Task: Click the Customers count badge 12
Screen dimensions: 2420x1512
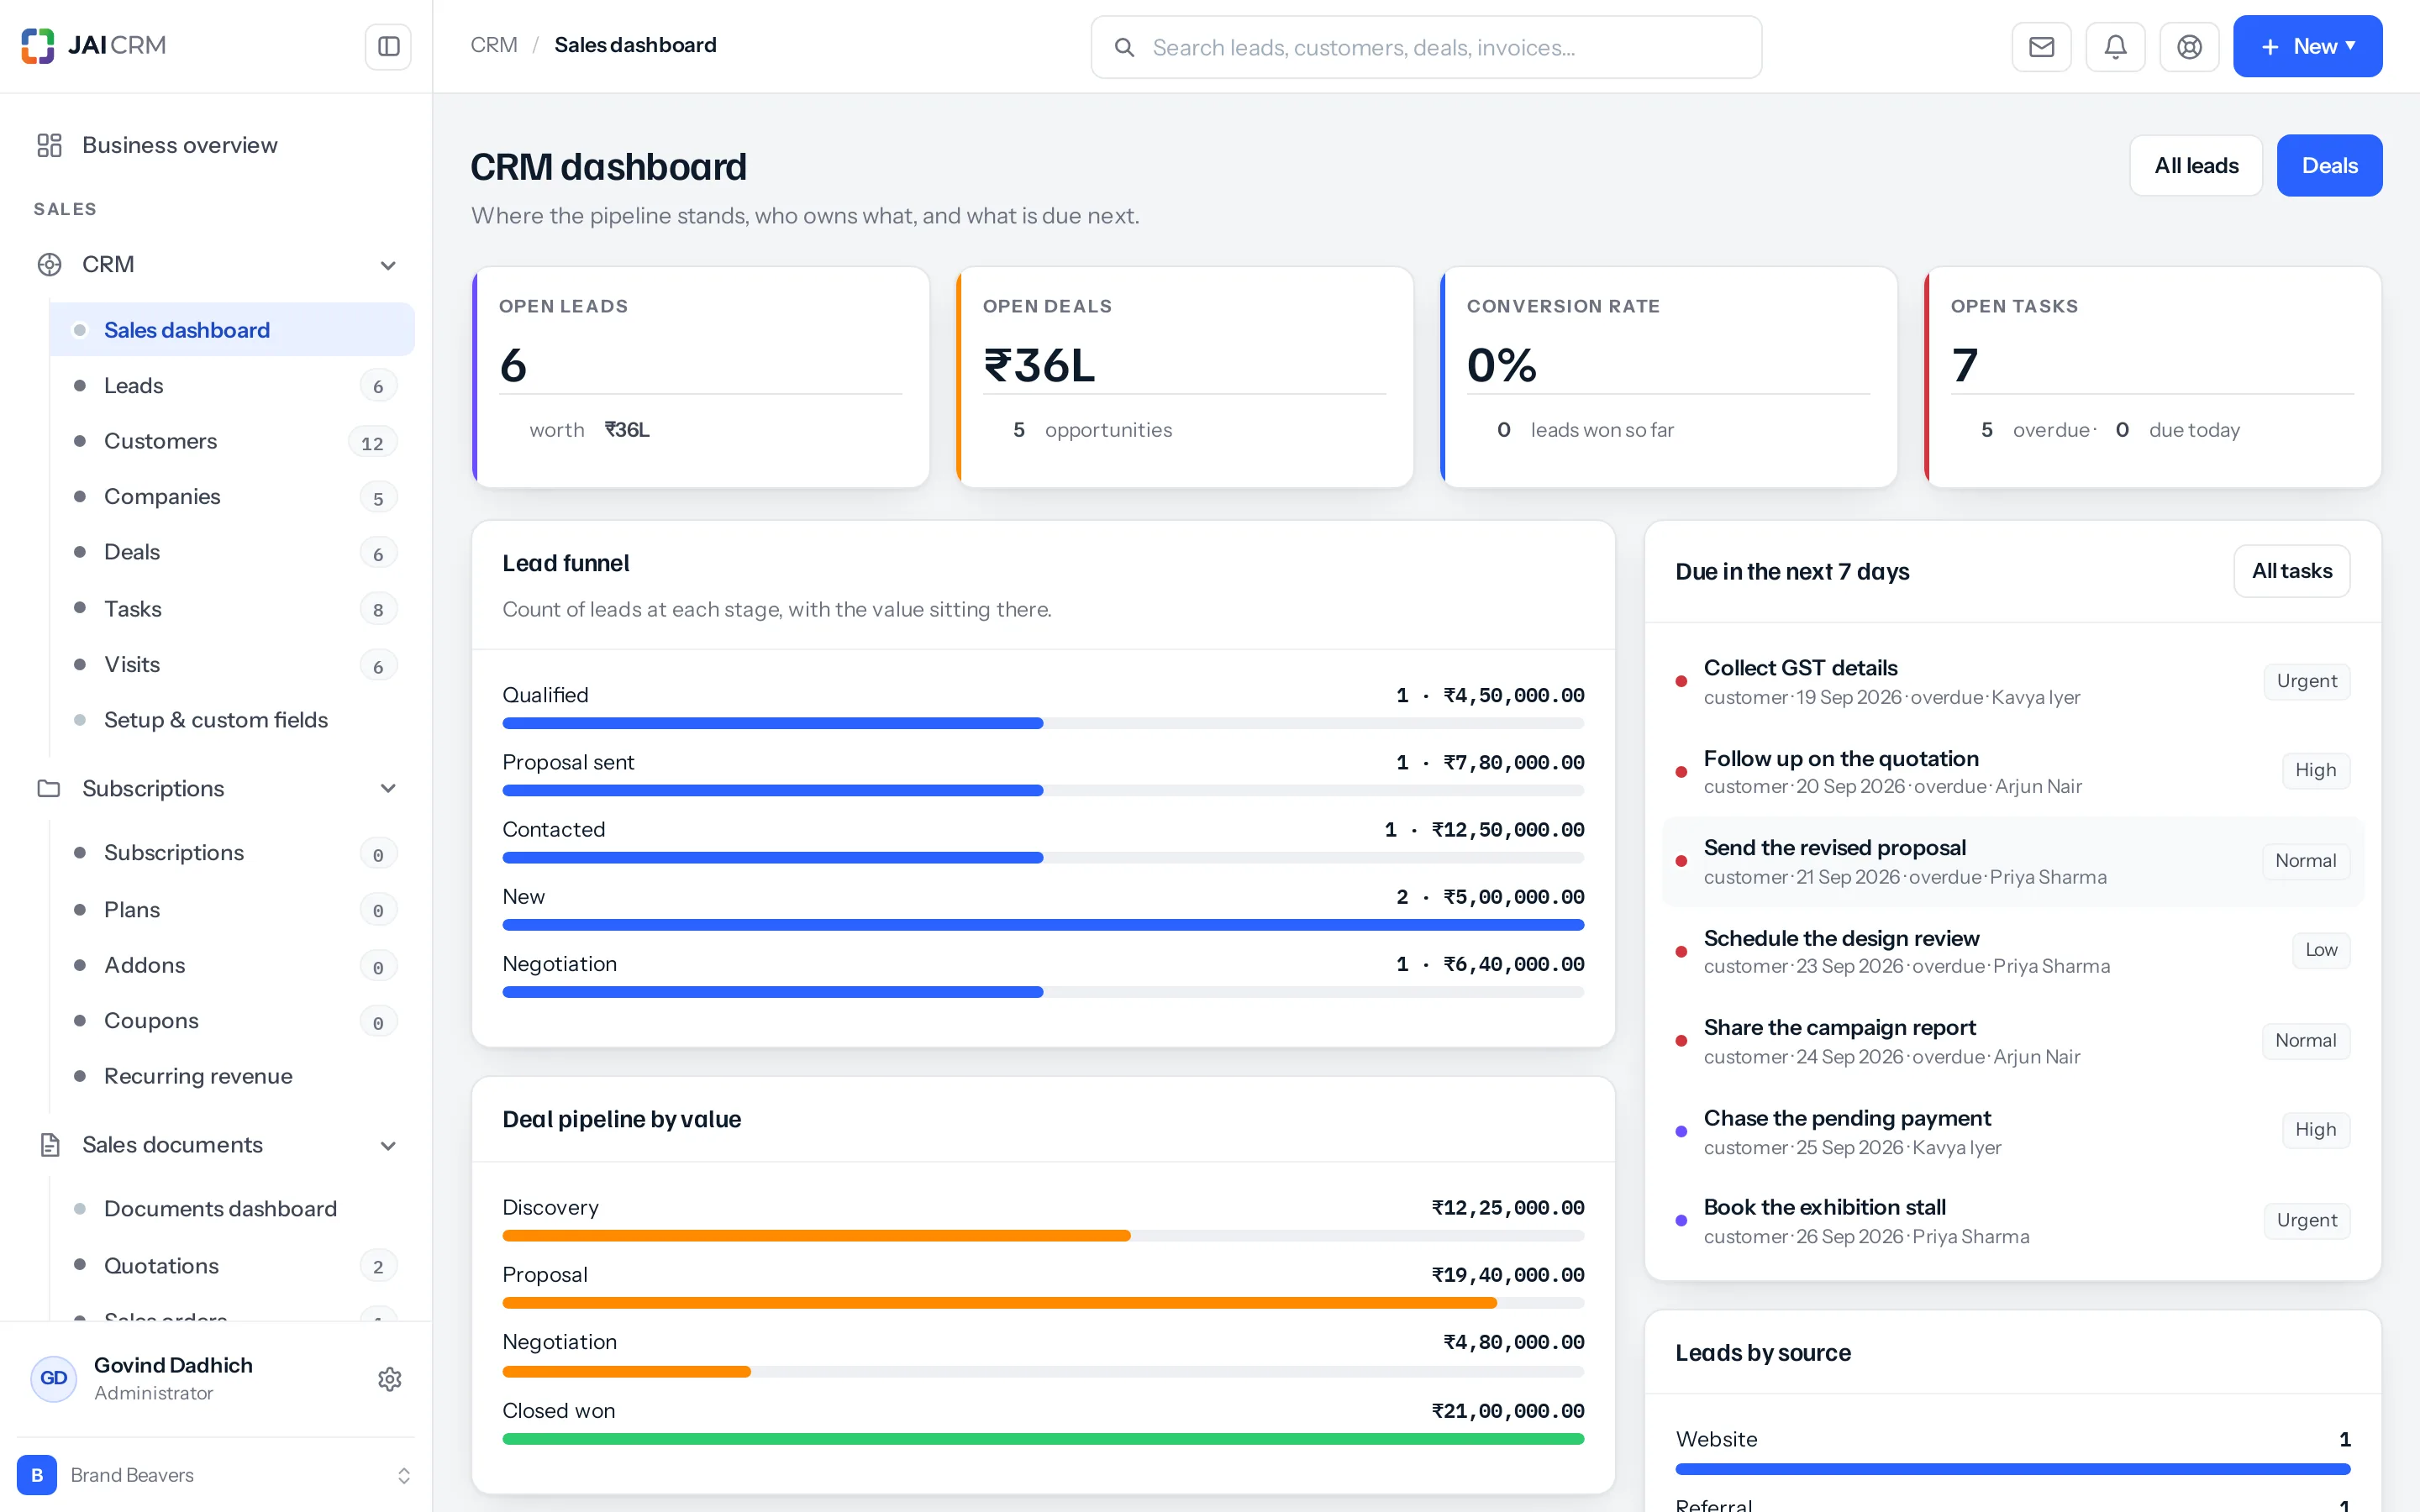Action: [372, 443]
